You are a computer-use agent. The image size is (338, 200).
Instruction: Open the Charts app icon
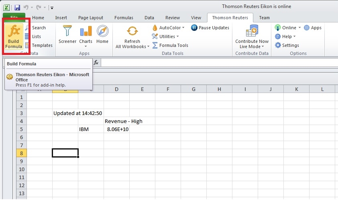pyautogui.click(x=86, y=30)
